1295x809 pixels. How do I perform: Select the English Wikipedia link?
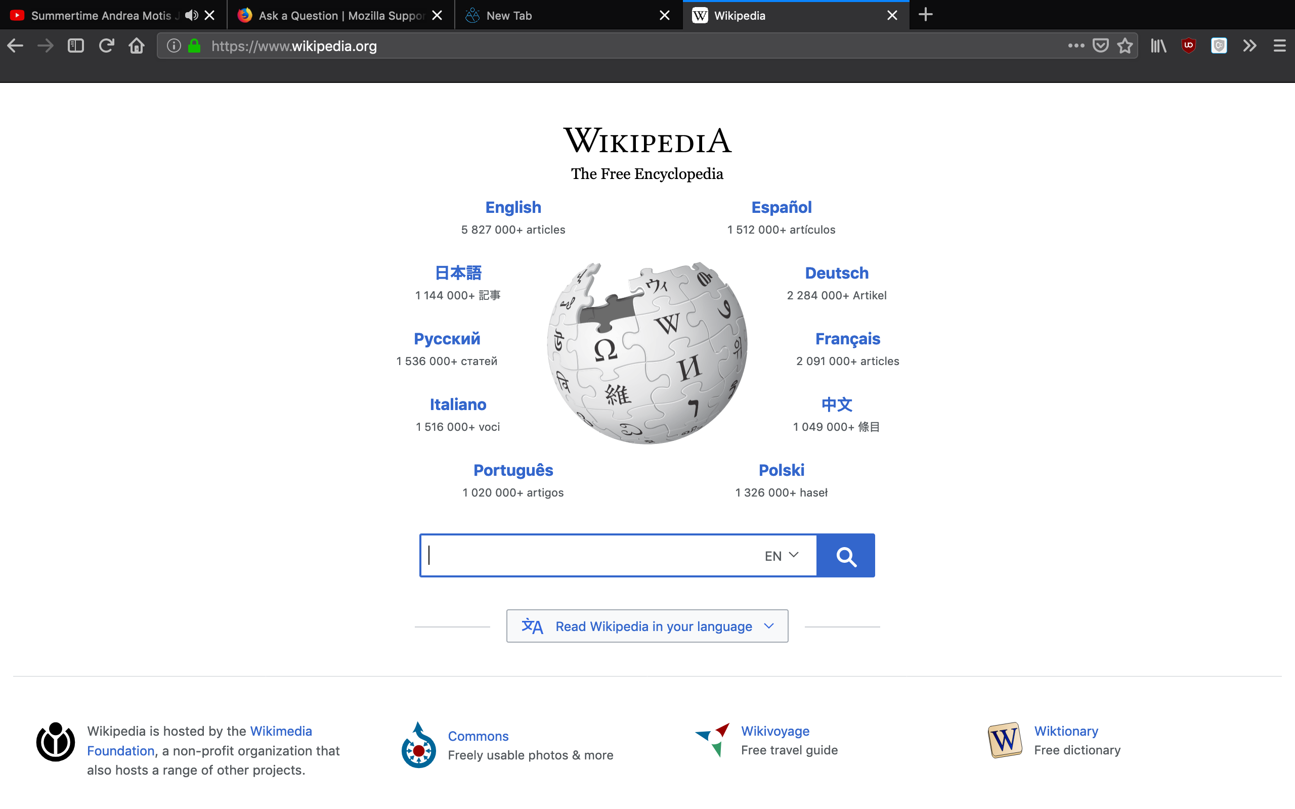pyautogui.click(x=513, y=208)
